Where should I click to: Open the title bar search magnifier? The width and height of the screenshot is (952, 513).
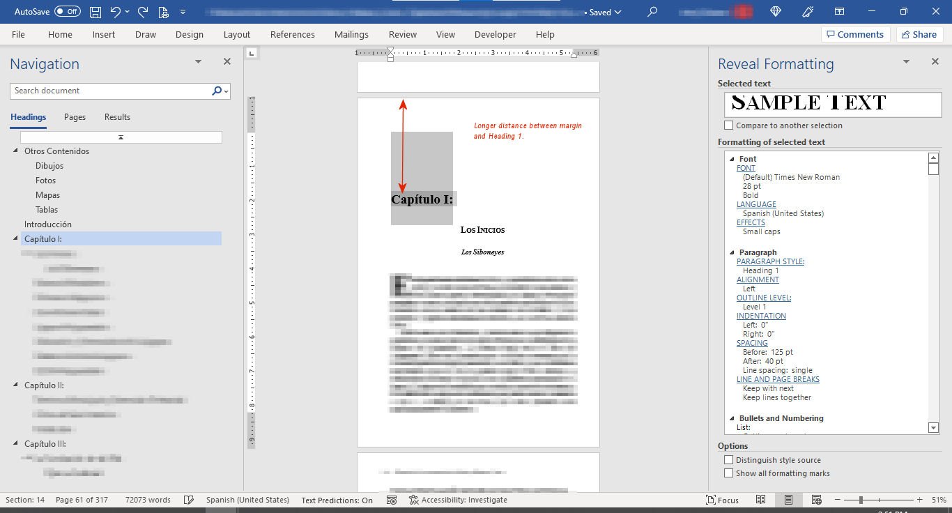(x=652, y=12)
